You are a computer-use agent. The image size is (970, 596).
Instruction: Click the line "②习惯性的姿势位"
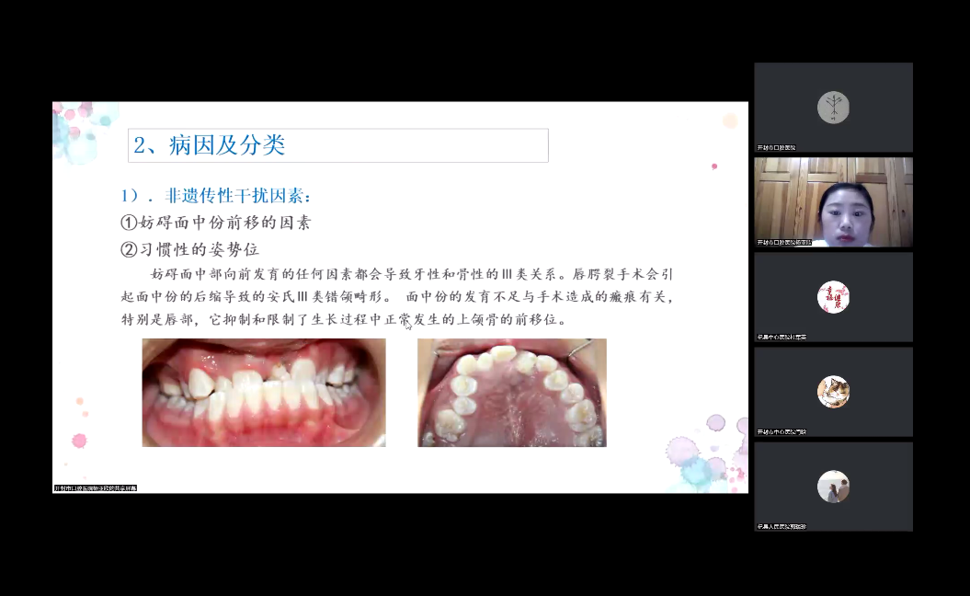click(189, 249)
